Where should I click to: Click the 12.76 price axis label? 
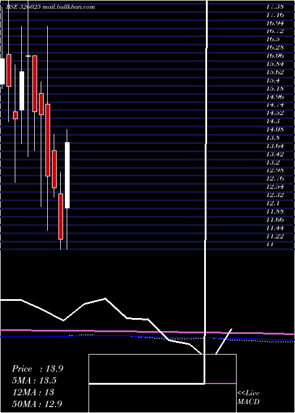click(x=275, y=179)
